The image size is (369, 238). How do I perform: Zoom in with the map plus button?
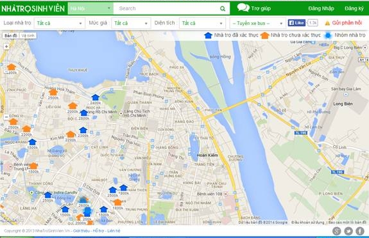point(6,47)
